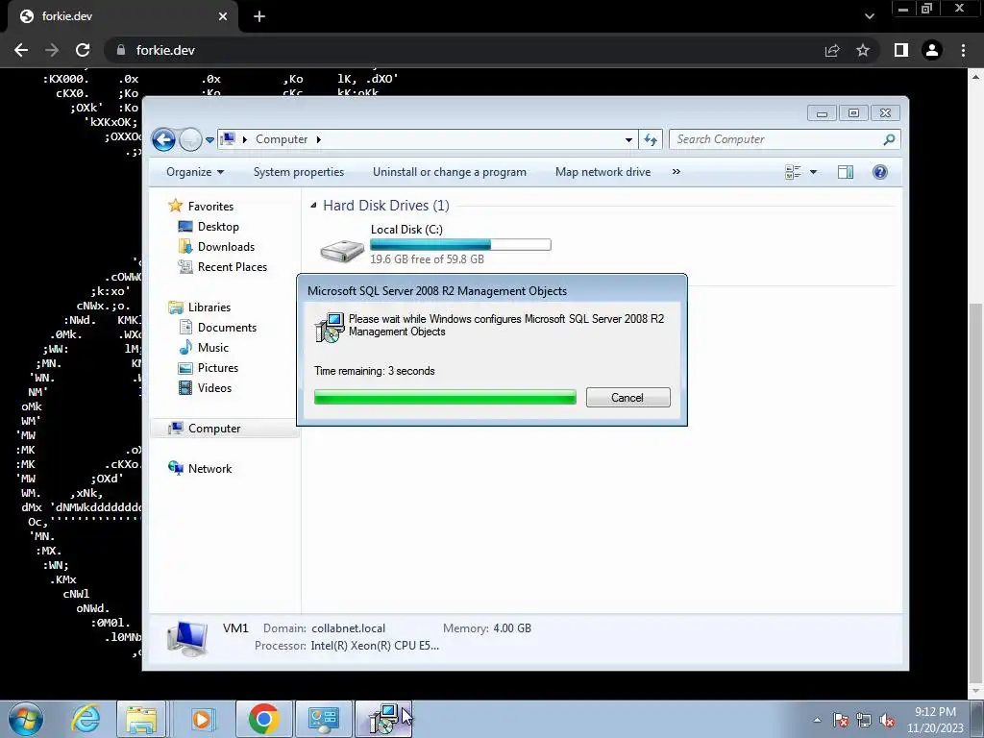Click the Explorer back arrow button
The height and width of the screenshot is (738, 984).
(163, 139)
